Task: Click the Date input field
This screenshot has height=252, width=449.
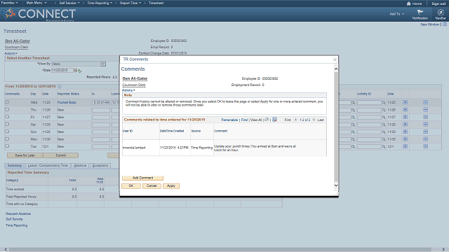Action: [x=62, y=70]
